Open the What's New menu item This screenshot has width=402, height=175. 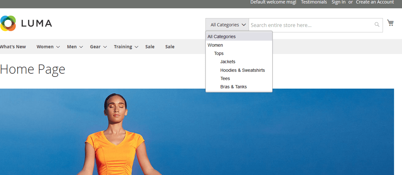pos(13,47)
